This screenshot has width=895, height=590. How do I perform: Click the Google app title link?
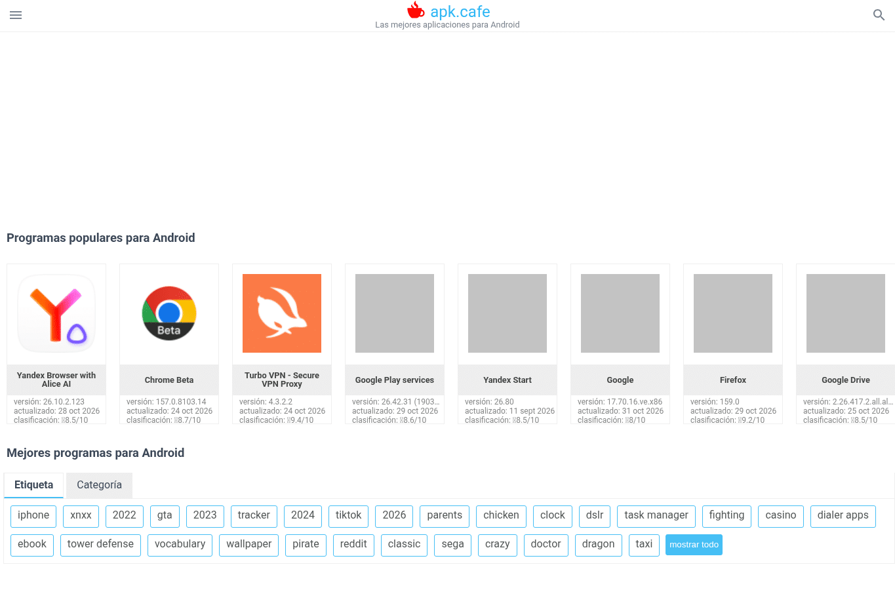click(620, 380)
